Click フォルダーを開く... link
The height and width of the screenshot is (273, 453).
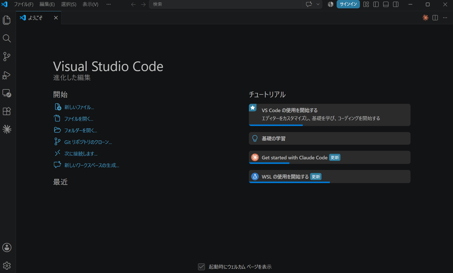[81, 130]
